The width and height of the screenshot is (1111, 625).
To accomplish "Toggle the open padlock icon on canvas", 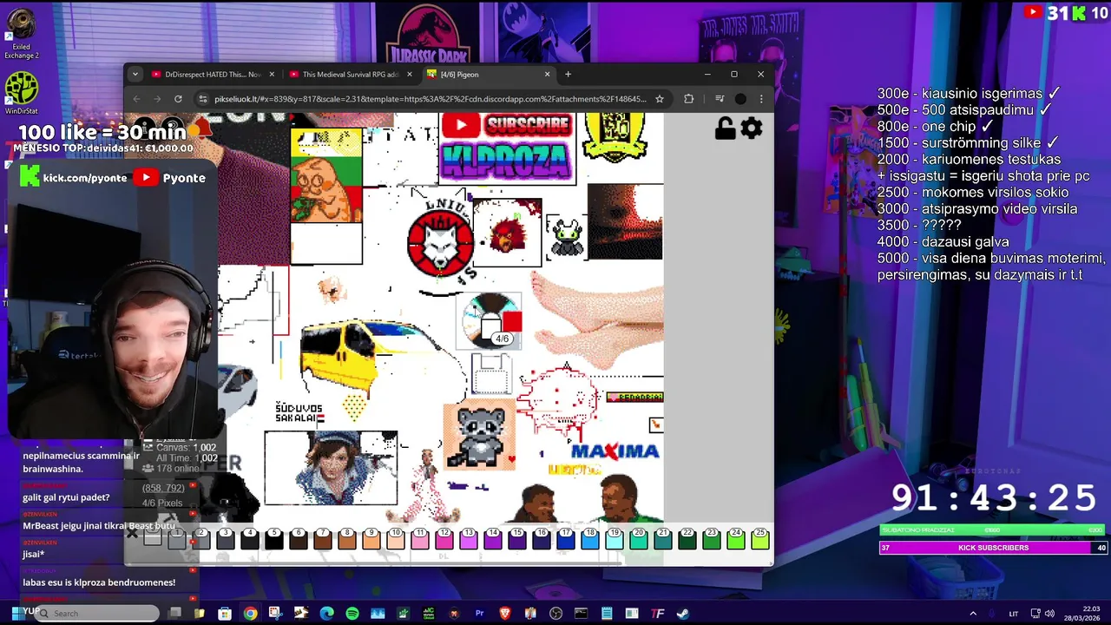I will [x=725, y=128].
